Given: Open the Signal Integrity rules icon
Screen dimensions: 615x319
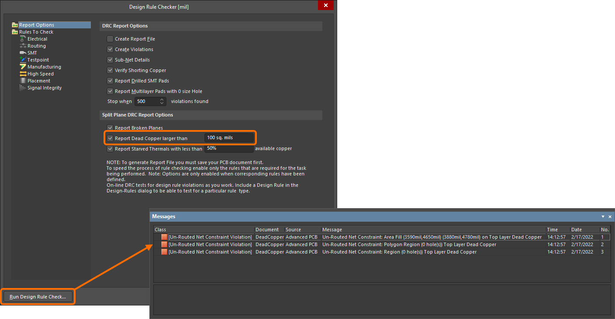Looking at the screenshot, I should pyautogui.click(x=23, y=88).
